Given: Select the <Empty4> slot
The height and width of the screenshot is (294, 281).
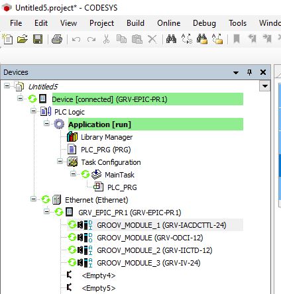Looking at the screenshot, I should coord(99,275).
